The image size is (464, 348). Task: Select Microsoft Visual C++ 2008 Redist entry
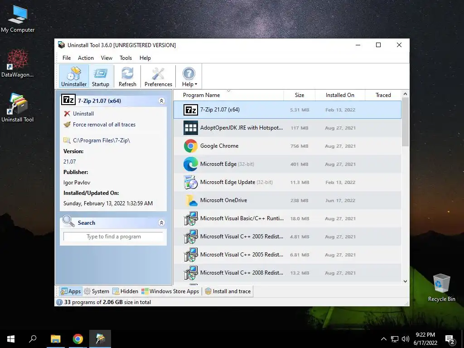click(287, 272)
